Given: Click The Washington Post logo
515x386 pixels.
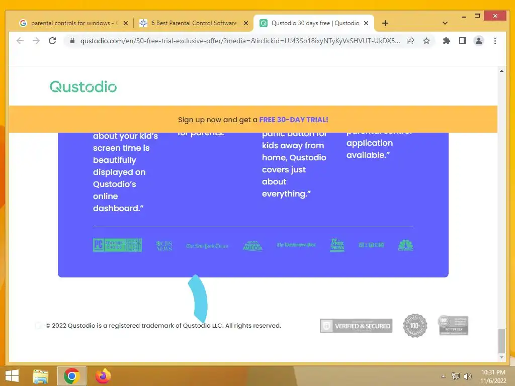Looking at the screenshot, I should pos(296,245).
